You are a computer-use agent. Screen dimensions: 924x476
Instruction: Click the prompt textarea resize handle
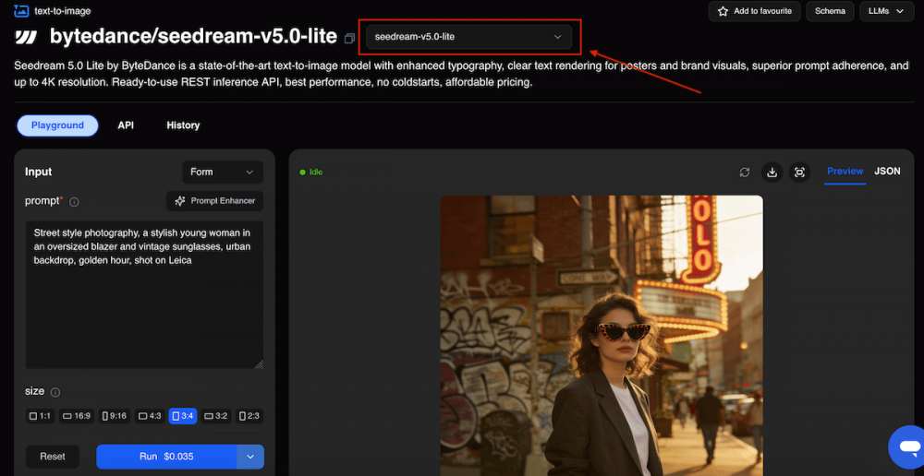click(259, 364)
